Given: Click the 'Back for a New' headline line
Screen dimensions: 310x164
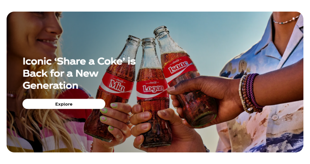Looking at the screenshot, I should coord(60,73).
